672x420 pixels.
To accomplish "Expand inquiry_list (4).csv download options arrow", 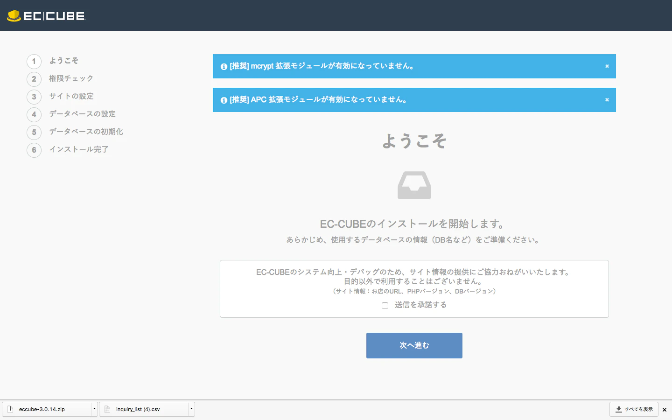I will pos(191,409).
